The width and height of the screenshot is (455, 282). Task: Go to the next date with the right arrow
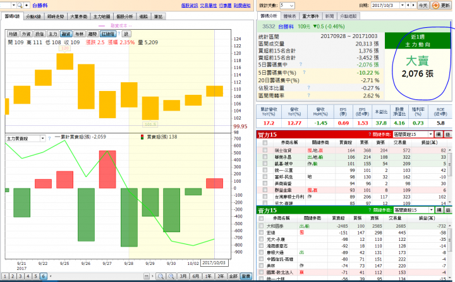point(413,5)
